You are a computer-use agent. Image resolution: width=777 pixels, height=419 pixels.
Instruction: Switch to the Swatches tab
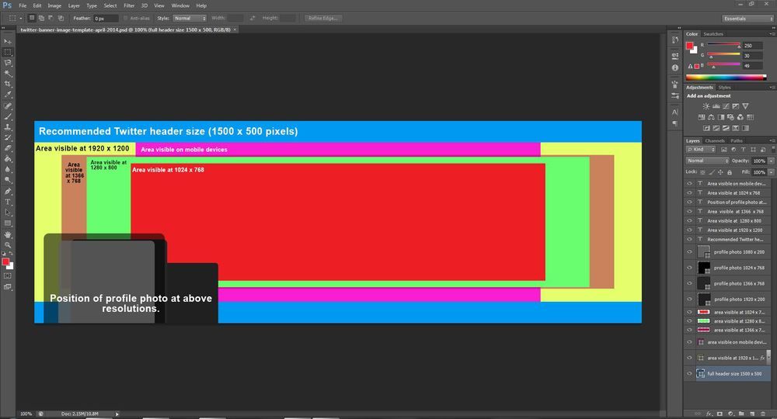point(713,34)
